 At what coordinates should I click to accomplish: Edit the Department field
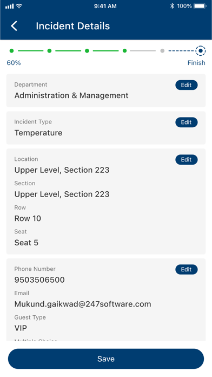186,85
